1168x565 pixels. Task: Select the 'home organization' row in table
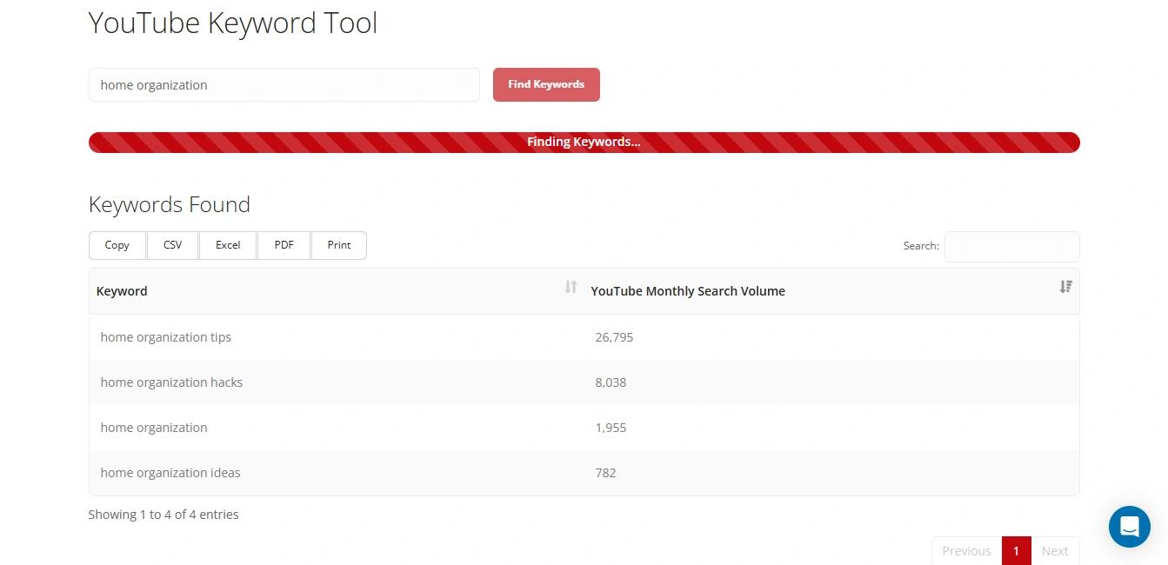click(x=584, y=428)
